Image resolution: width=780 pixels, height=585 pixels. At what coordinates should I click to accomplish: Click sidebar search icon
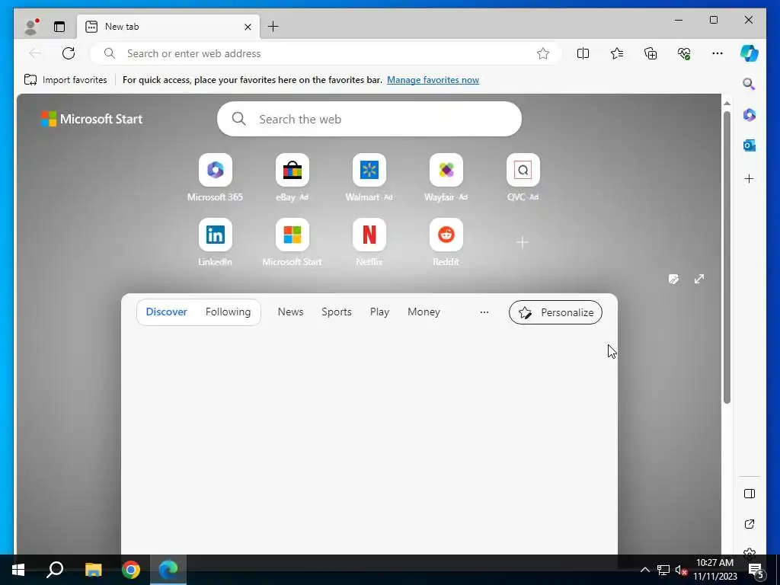point(750,84)
